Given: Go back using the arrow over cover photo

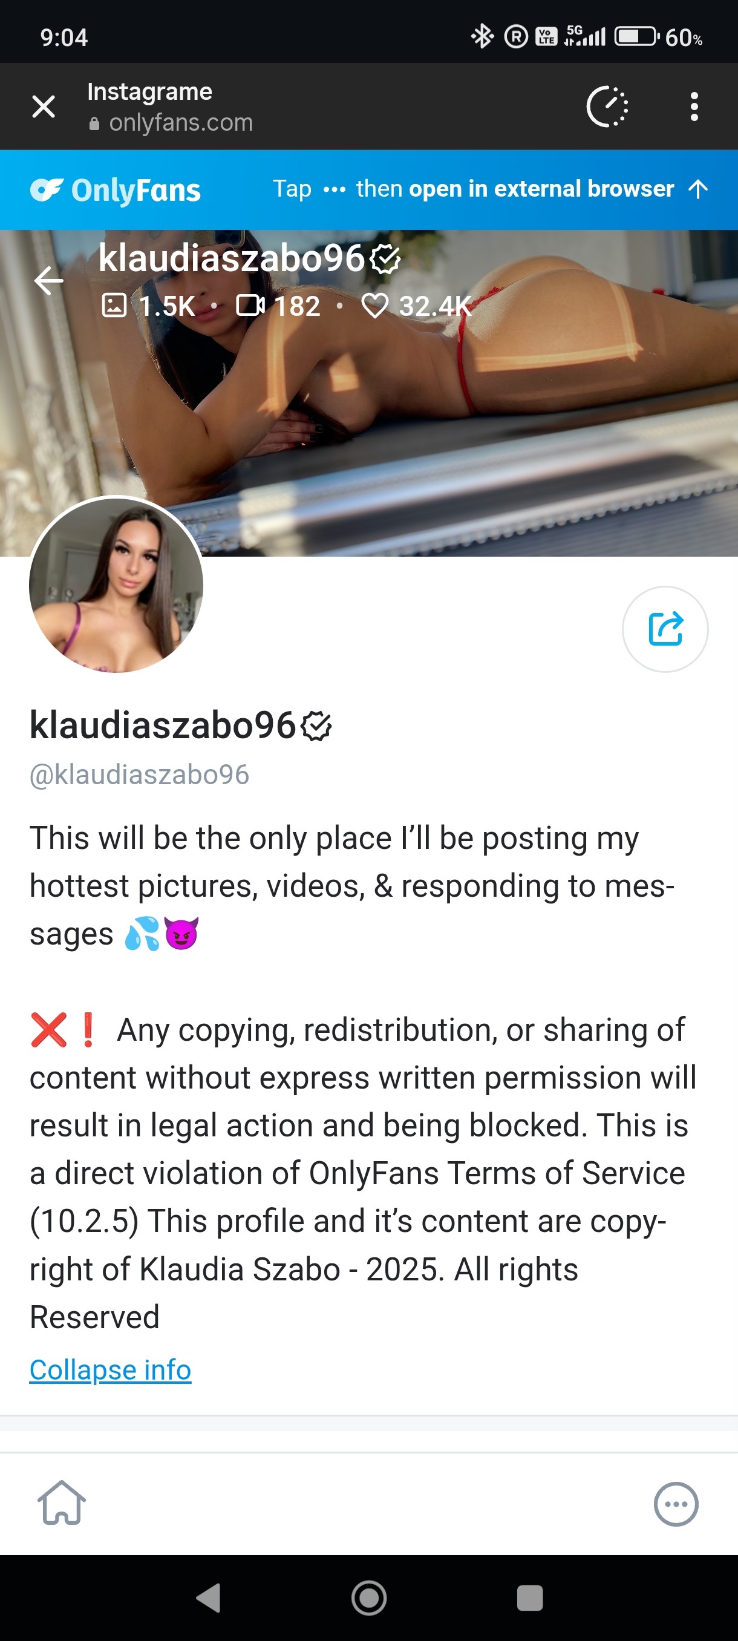Looking at the screenshot, I should tap(48, 280).
